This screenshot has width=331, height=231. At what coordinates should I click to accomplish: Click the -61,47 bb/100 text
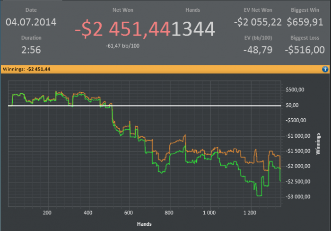(122, 46)
